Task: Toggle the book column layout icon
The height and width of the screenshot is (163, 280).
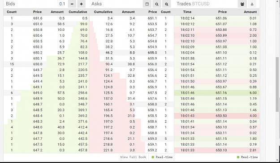Action: tap(147, 4)
